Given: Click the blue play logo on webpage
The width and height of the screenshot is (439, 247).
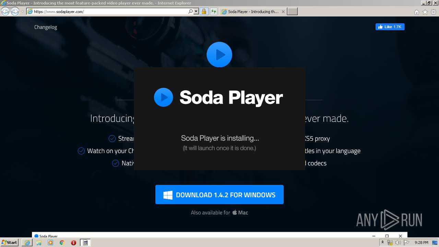Looking at the screenshot, I should click(x=219, y=55).
